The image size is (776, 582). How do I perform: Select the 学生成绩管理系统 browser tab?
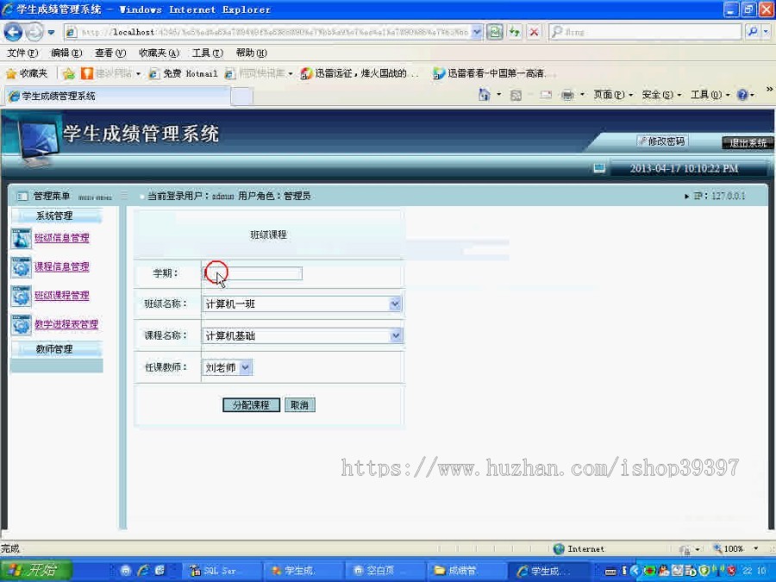point(118,96)
